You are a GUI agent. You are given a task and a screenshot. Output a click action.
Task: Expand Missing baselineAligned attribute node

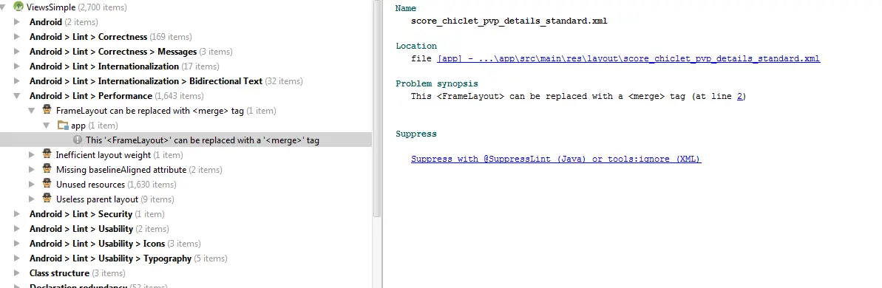(32, 169)
